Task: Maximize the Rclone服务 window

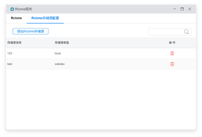Action: pos(182,9)
